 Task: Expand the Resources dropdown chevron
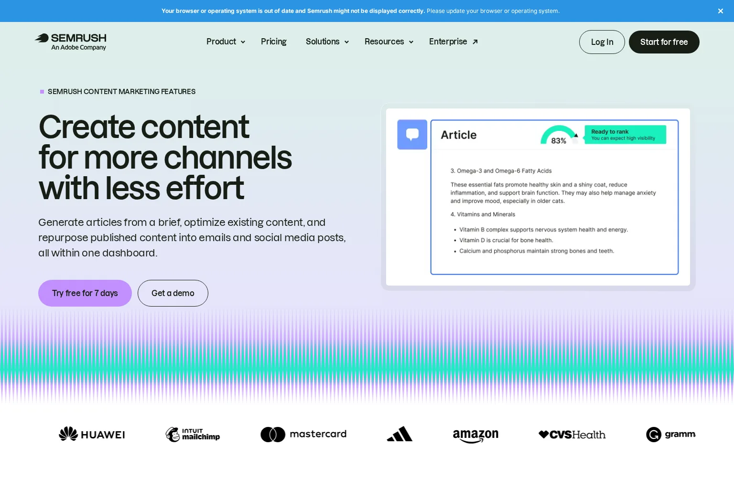tap(411, 42)
